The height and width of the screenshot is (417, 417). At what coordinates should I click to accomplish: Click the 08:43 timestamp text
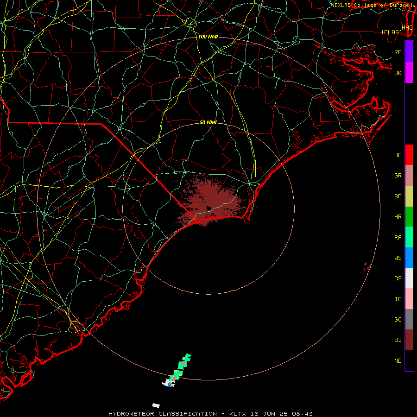tap(302, 414)
